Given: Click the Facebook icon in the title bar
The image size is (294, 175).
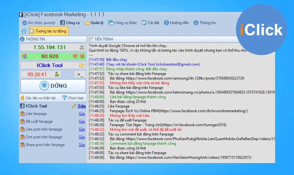Looking at the screenshot, I should coord(21,15).
